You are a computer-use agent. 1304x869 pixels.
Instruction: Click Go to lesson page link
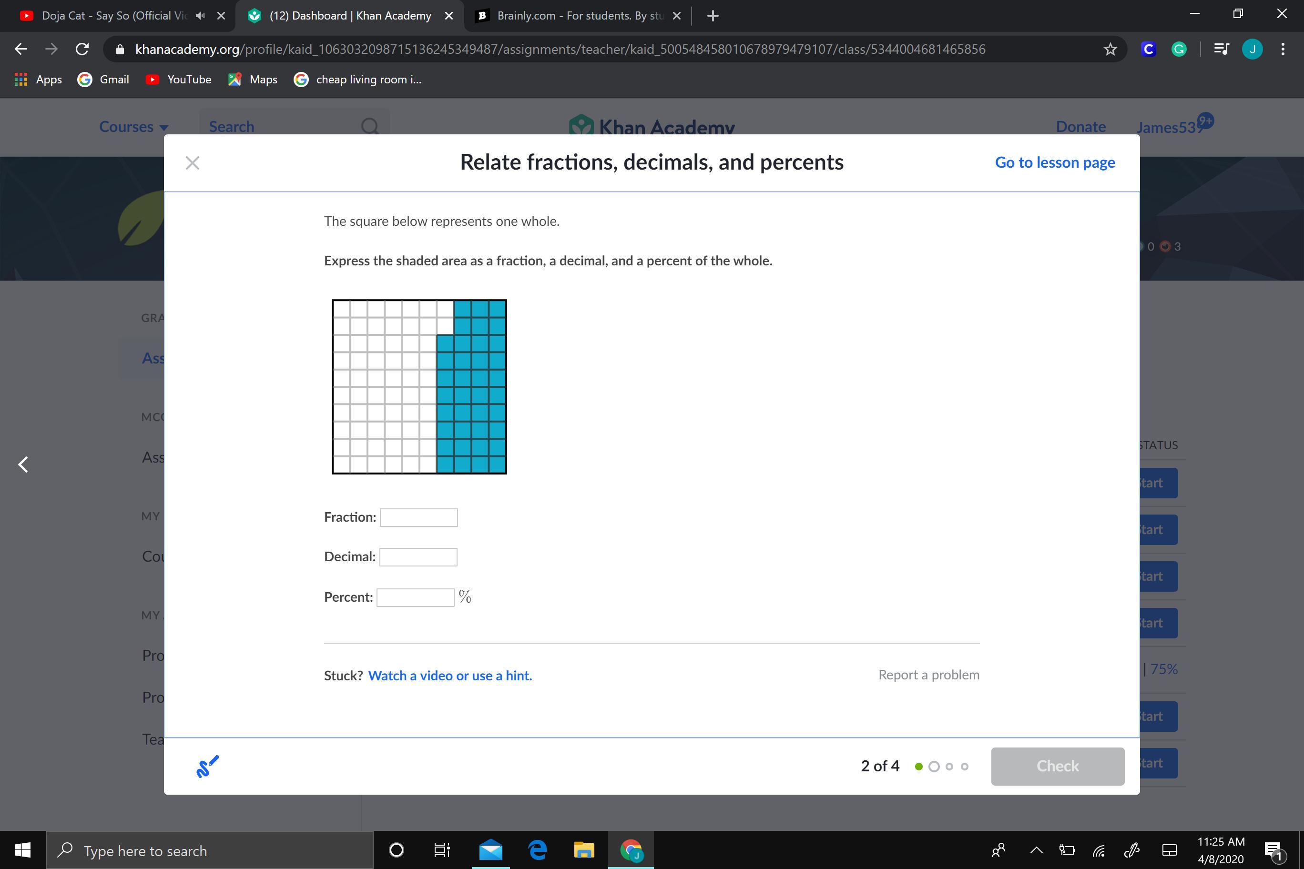pos(1055,162)
